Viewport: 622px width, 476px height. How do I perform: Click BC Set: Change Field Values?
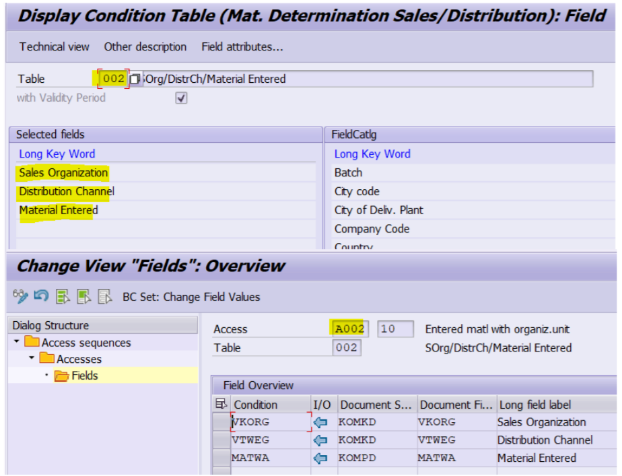tap(191, 297)
